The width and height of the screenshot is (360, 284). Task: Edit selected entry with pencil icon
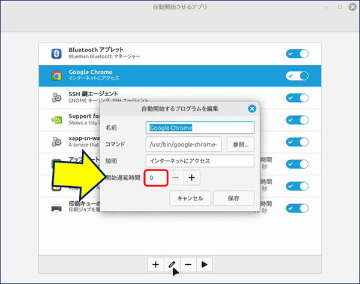pyautogui.click(x=172, y=264)
